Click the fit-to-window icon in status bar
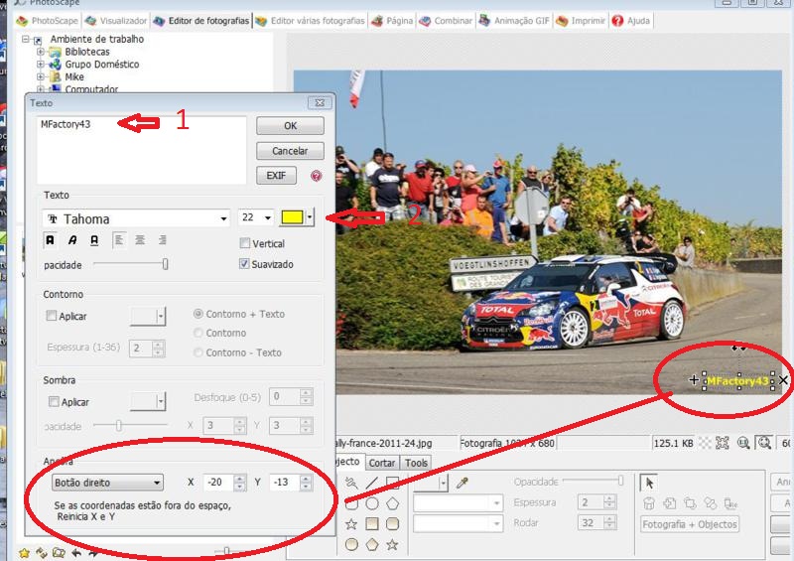Screen dimensions: 794x561 (x=723, y=443)
